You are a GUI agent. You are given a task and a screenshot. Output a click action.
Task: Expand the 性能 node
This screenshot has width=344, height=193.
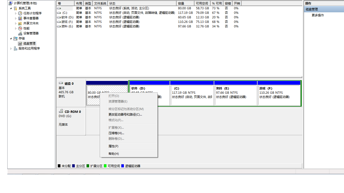16,28
